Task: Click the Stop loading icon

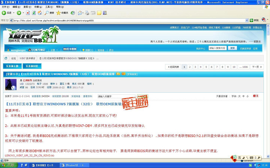Action: point(28,13)
